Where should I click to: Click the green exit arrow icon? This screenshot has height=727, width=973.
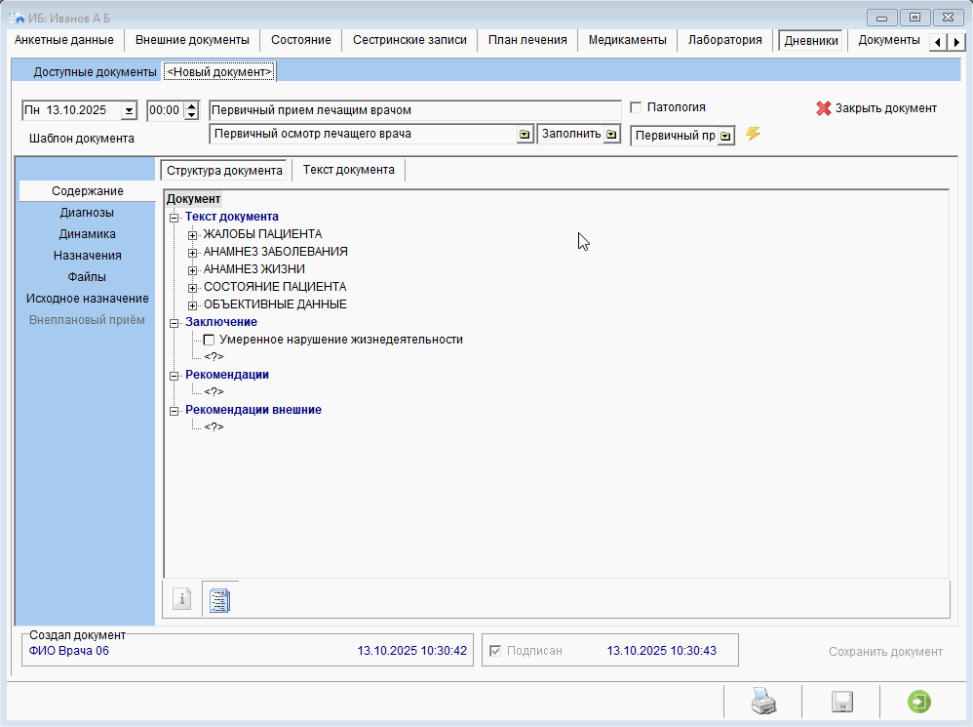918,702
